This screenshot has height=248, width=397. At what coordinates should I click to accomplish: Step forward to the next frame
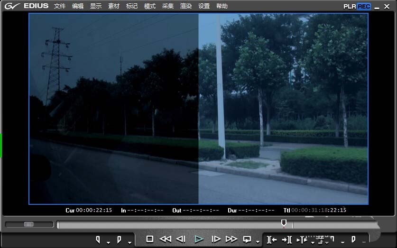216,239
